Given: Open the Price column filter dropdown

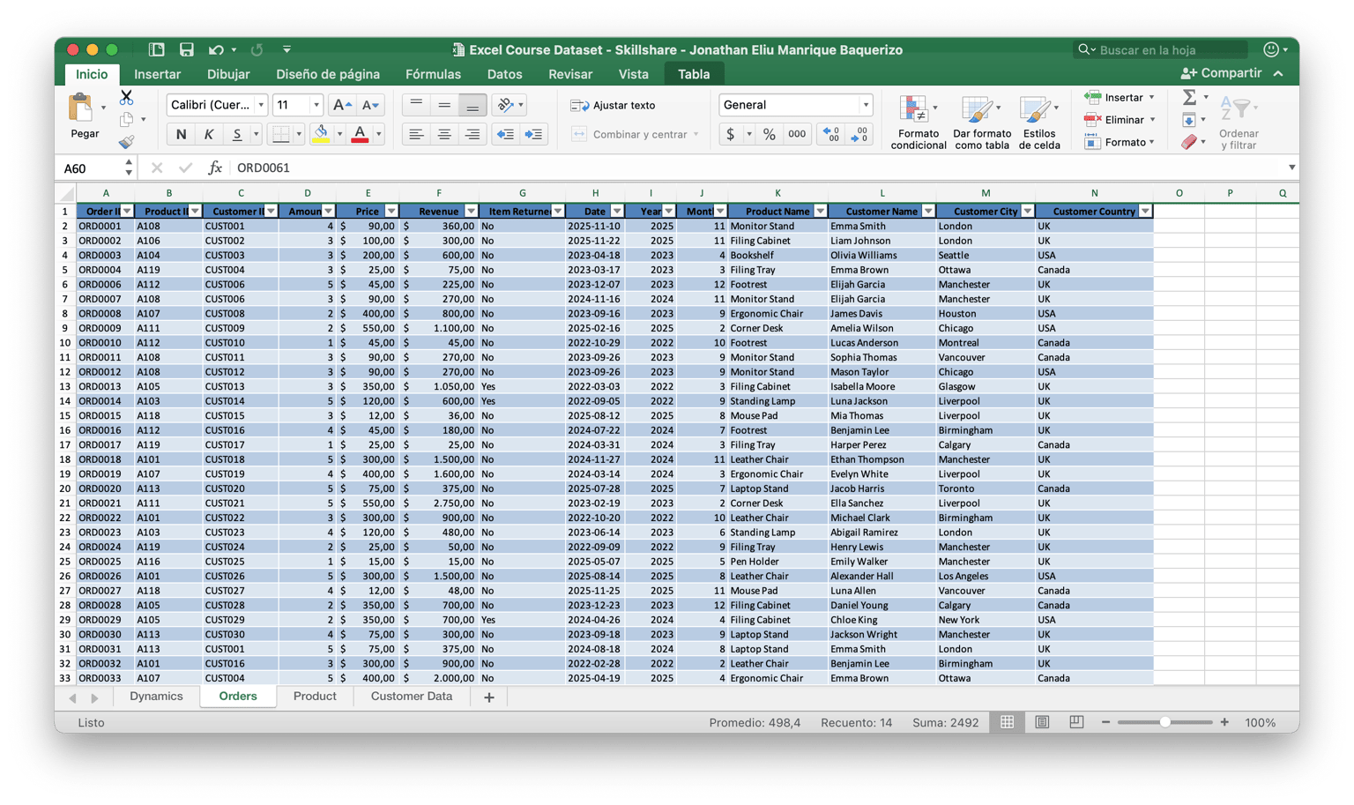Looking at the screenshot, I should [391, 212].
